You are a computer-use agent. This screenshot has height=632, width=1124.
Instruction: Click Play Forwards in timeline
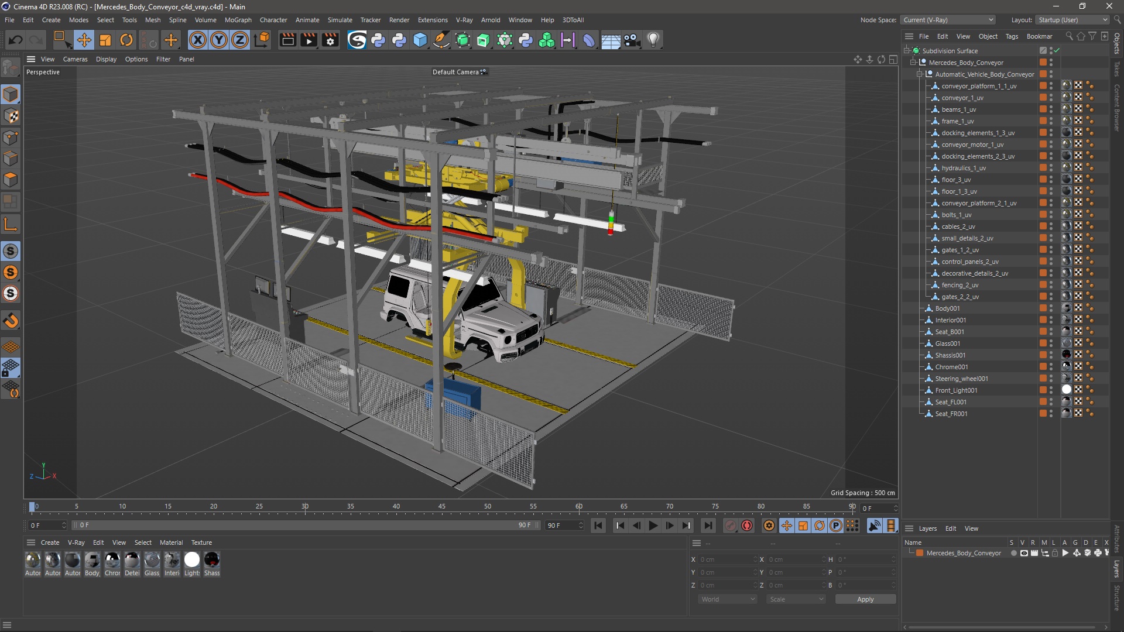653,525
